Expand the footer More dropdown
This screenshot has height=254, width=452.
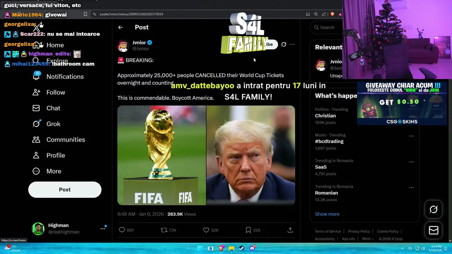(x=368, y=239)
